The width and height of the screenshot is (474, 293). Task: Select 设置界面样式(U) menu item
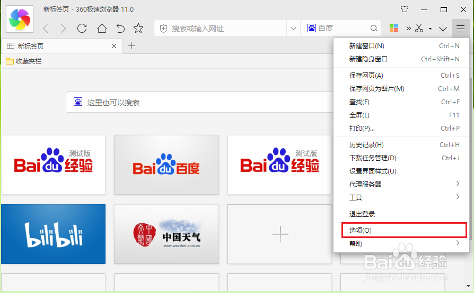click(x=401, y=171)
